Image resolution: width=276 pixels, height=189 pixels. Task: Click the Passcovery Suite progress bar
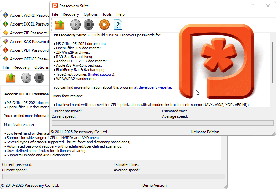click(162, 123)
